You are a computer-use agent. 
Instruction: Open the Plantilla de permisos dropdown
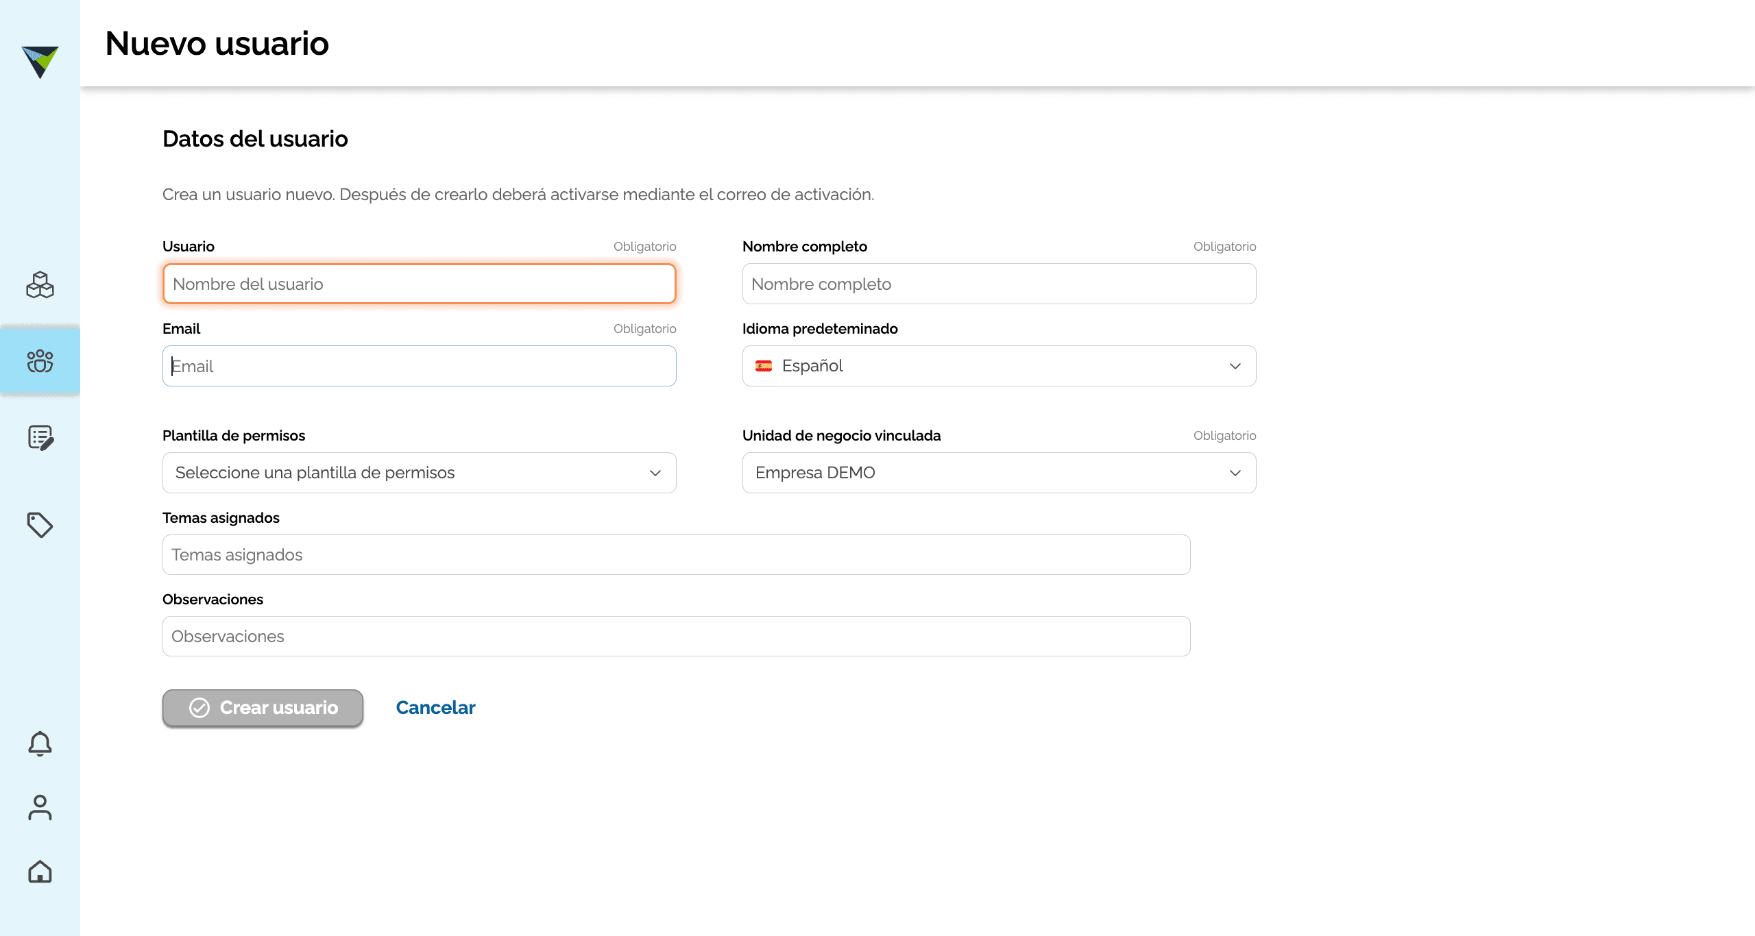point(420,473)
